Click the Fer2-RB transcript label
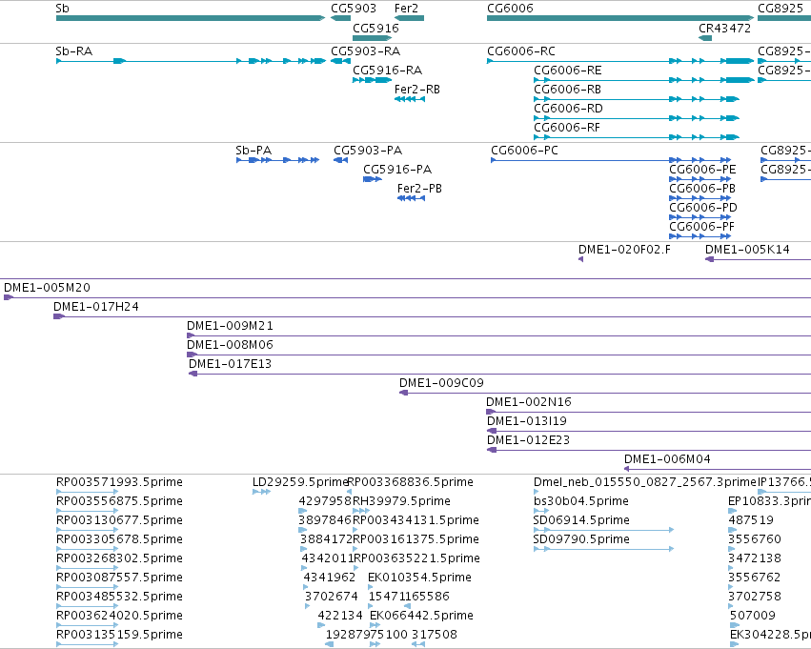The image size is (811, 649). coord(416,90)
